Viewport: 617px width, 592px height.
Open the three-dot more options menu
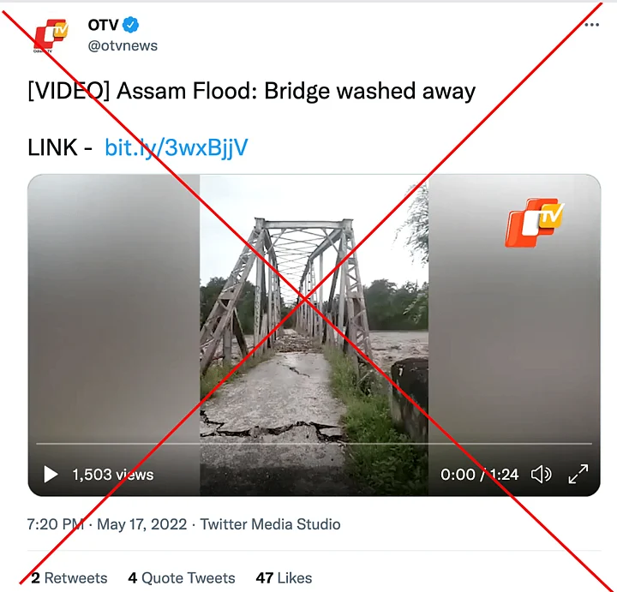point(591,25)
